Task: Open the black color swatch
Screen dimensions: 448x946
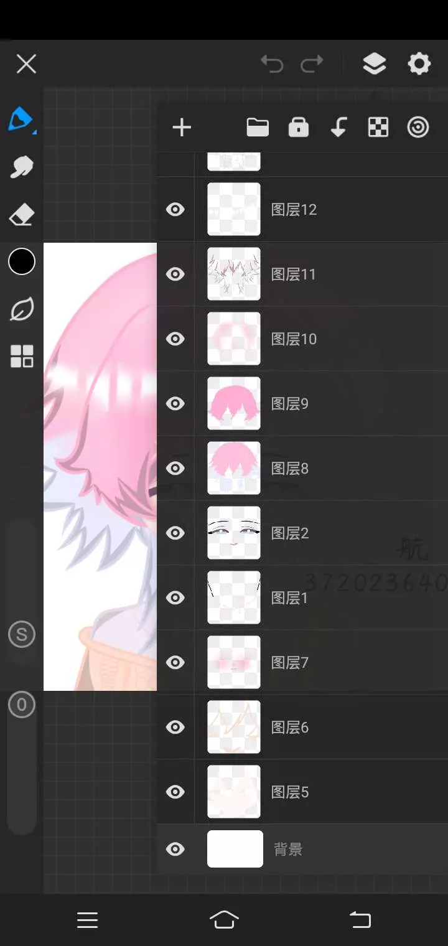Action: [x=22, y=261]
